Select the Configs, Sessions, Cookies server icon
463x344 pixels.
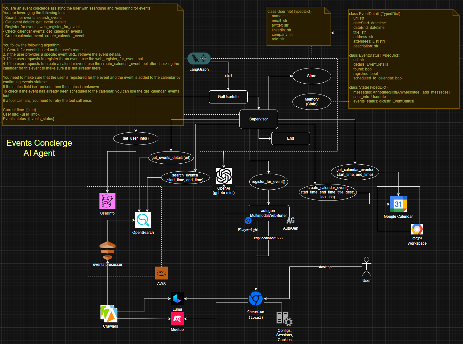pos(284,319)
